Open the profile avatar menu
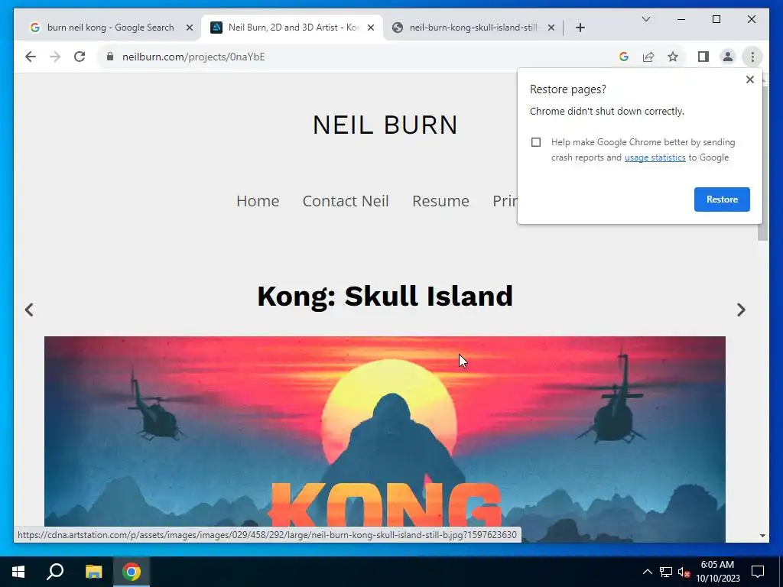The image size is (783, 587). click(728, 57)
